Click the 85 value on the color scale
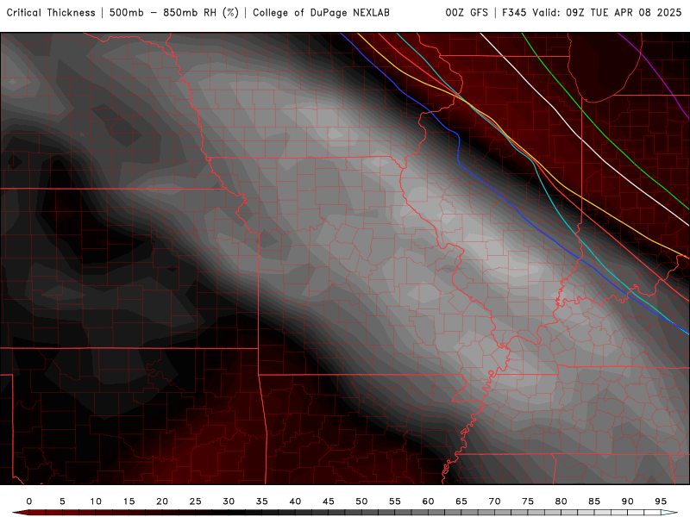The width and height of the screenshot is (690, 517). [x=594, y=501]
